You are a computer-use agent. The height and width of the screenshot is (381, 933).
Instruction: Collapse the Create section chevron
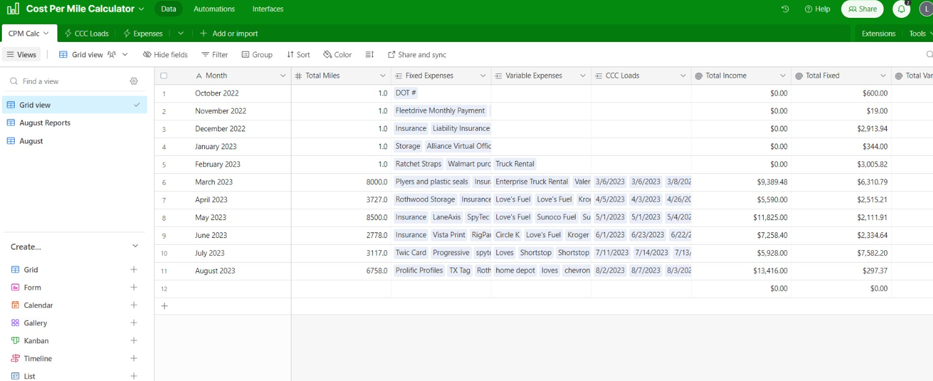(135, 246)
